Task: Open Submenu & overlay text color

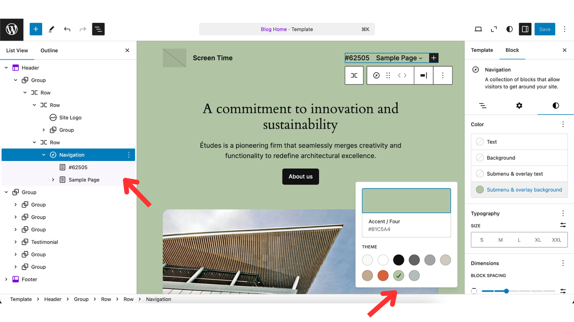Action: click(x=519, y=174)
